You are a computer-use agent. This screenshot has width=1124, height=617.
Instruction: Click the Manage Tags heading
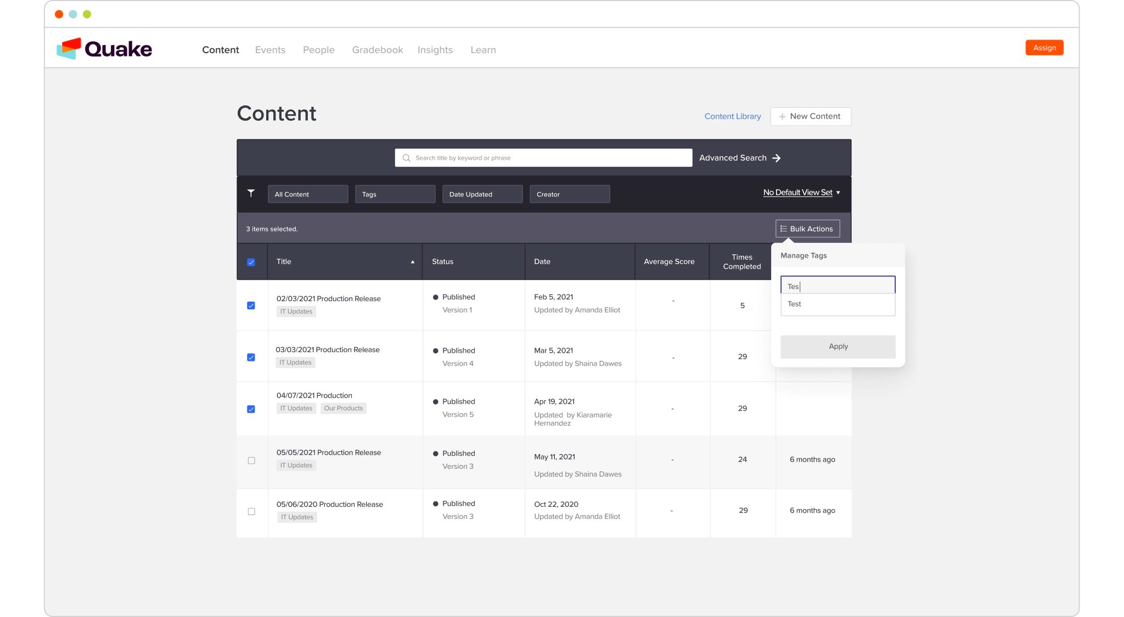click(803, 256)
